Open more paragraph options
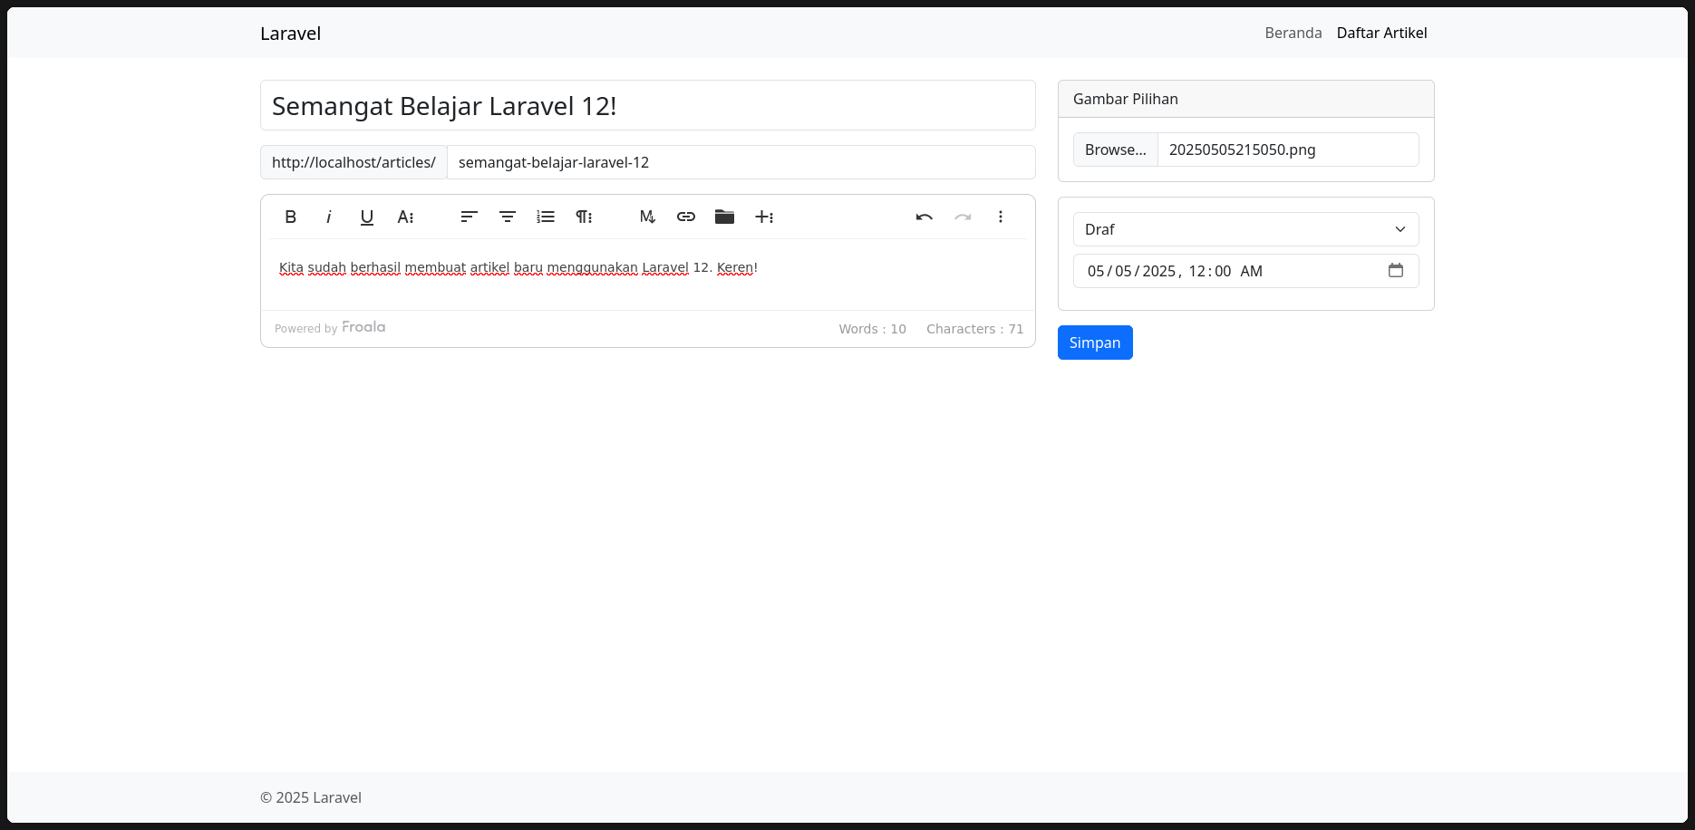Screen dimensions: 1695x830 [x=584, y=217]
